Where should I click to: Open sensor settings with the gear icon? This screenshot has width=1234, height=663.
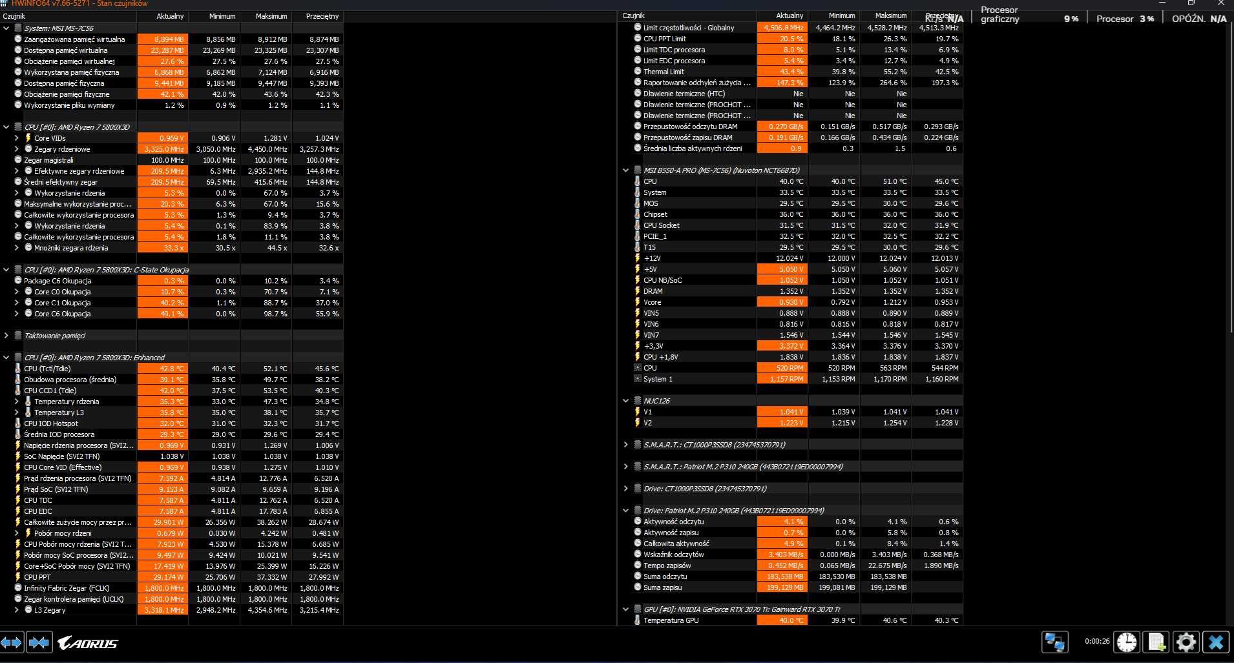pyautogui.click(x=1186, y=642)
